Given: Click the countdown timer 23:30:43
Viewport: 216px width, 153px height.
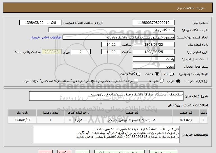Looking at the screenshot, I should point(52,52).
